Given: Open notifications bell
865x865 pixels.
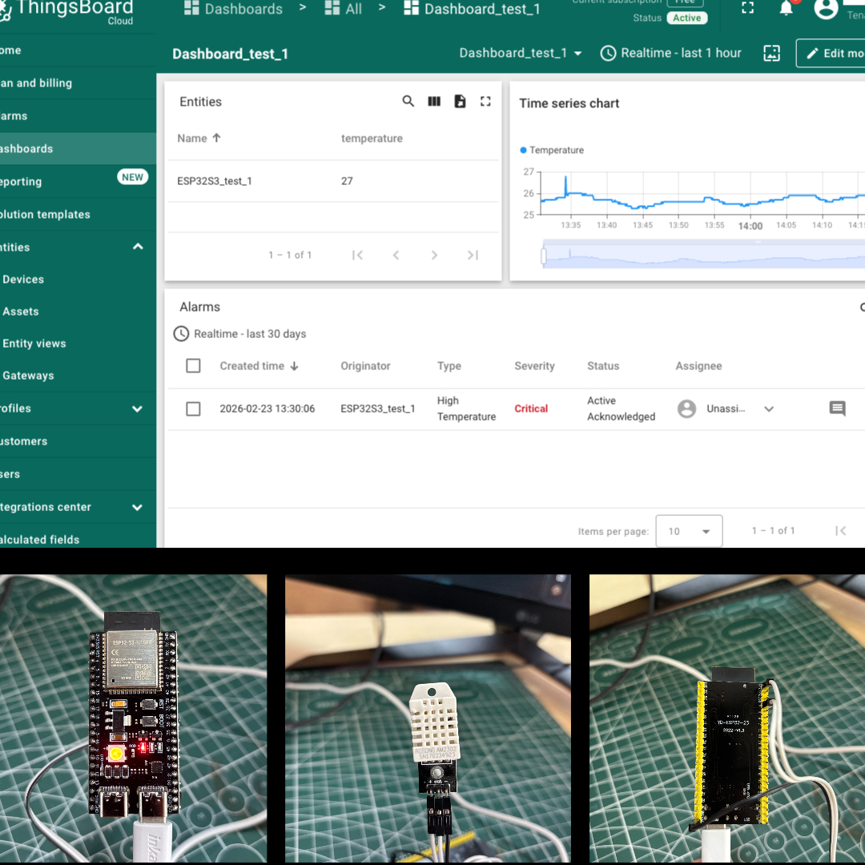Looking at the screenshot, I should coord(787,8).
